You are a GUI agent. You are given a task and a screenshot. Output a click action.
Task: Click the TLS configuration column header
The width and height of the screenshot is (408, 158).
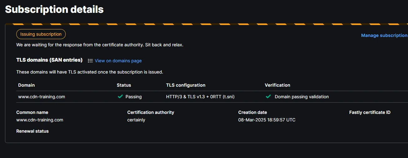click(186, 85)
